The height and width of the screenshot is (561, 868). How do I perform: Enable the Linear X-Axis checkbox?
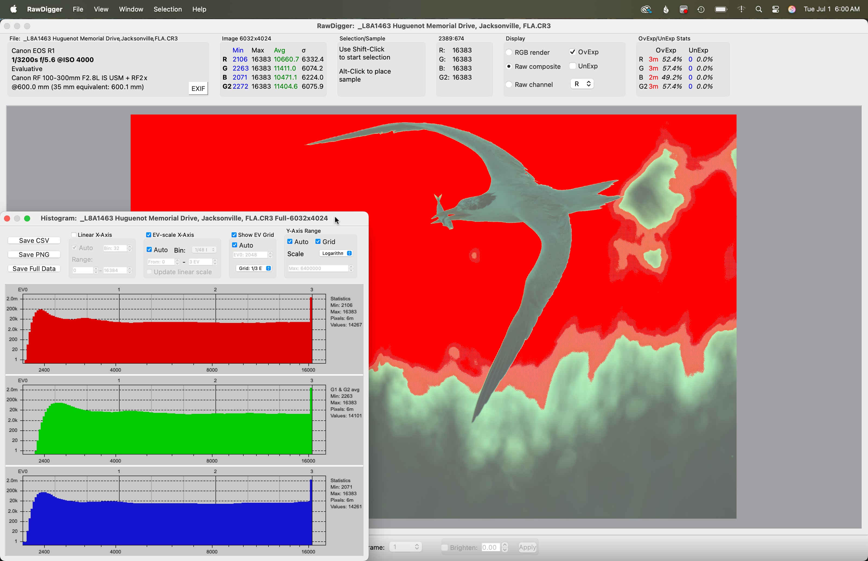(74, 235)
